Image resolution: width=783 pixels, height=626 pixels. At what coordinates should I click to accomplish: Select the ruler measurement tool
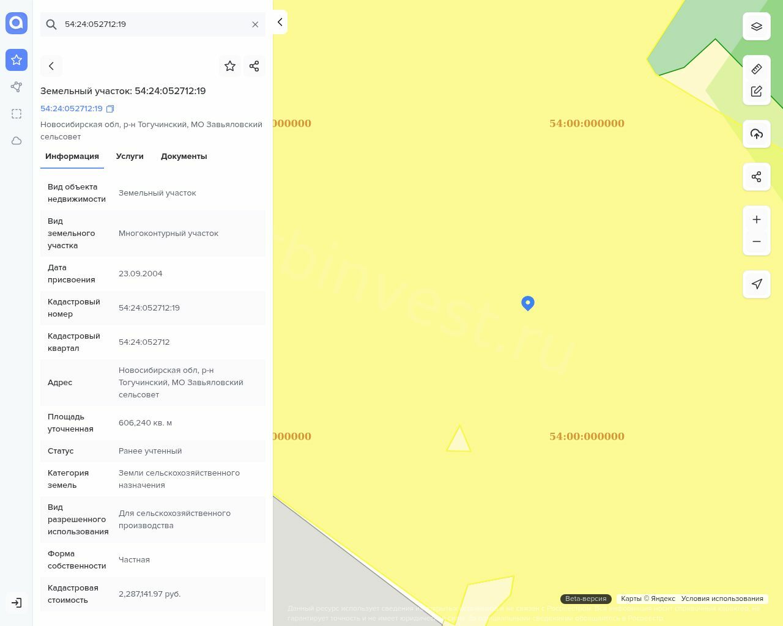(757, 69)
